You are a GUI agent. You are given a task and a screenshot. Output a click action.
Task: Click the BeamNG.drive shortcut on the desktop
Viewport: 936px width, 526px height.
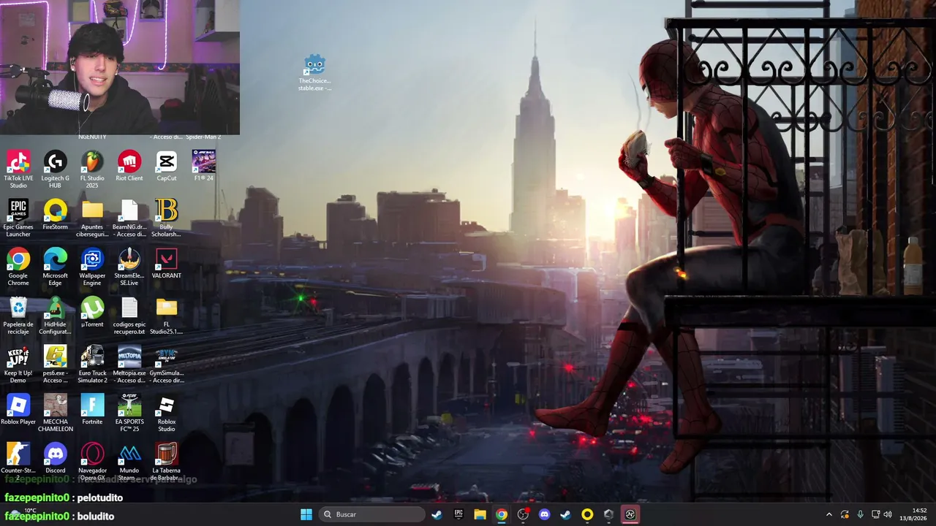pos(129,218)
